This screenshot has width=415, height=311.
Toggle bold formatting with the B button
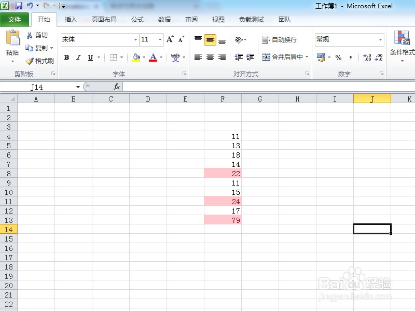coord(66,57)
